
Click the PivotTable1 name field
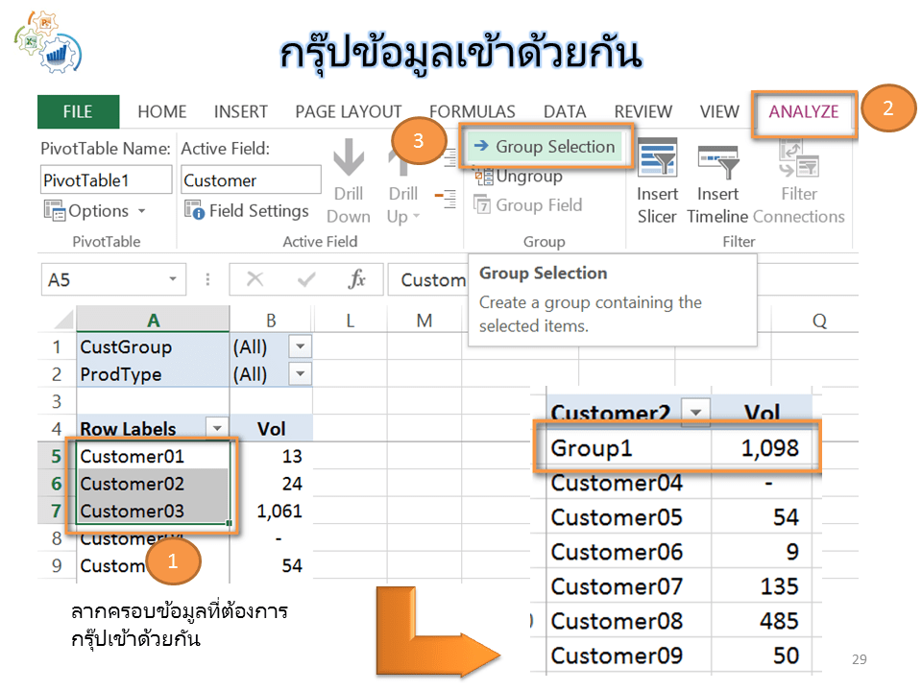click(106, 179)
